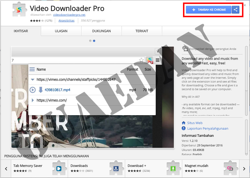Click the additional information scrollbar
Screen dimensions: 250x178
246,137
